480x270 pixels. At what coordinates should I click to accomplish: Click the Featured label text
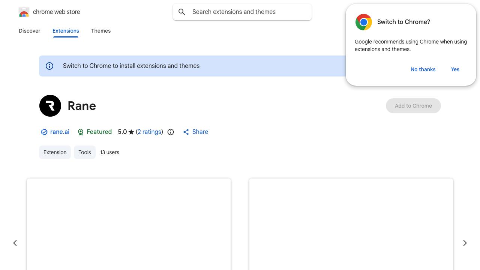tap(99, 132)
